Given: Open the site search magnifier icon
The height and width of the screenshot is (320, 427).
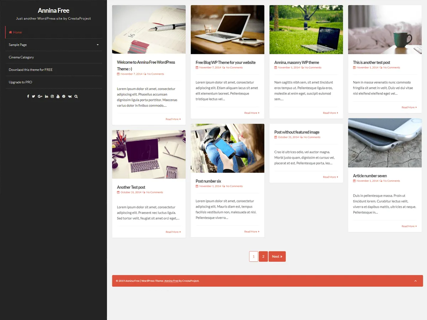Looking at the screenshot, I should point(76,96).
